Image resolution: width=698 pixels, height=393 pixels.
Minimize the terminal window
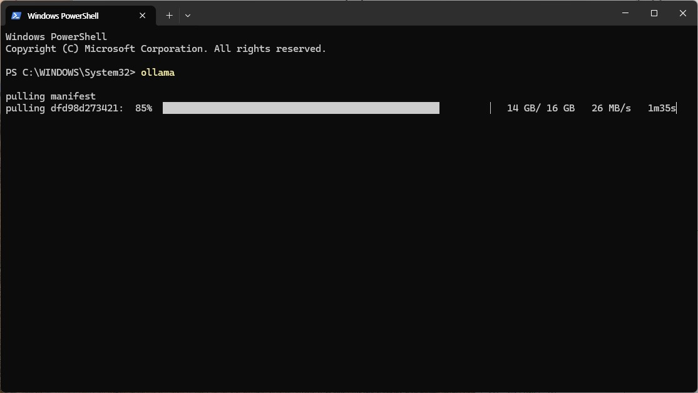click(x=625, y=13)
